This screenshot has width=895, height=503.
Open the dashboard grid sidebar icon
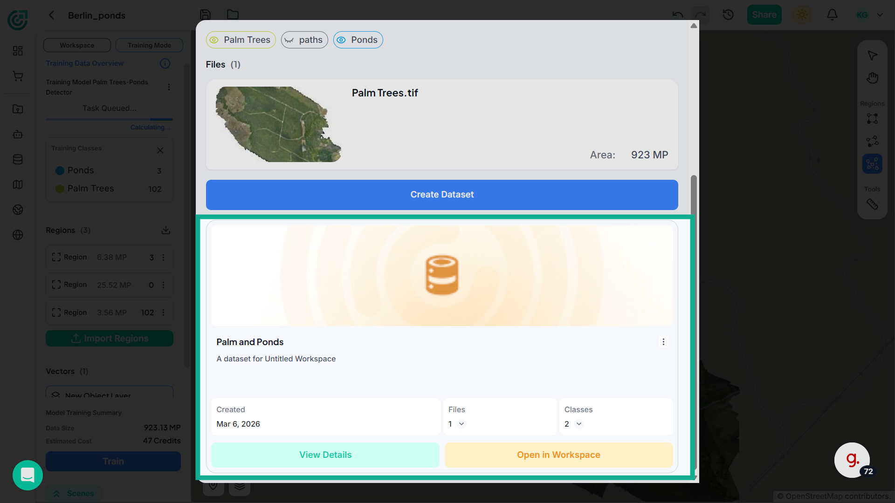18,51
